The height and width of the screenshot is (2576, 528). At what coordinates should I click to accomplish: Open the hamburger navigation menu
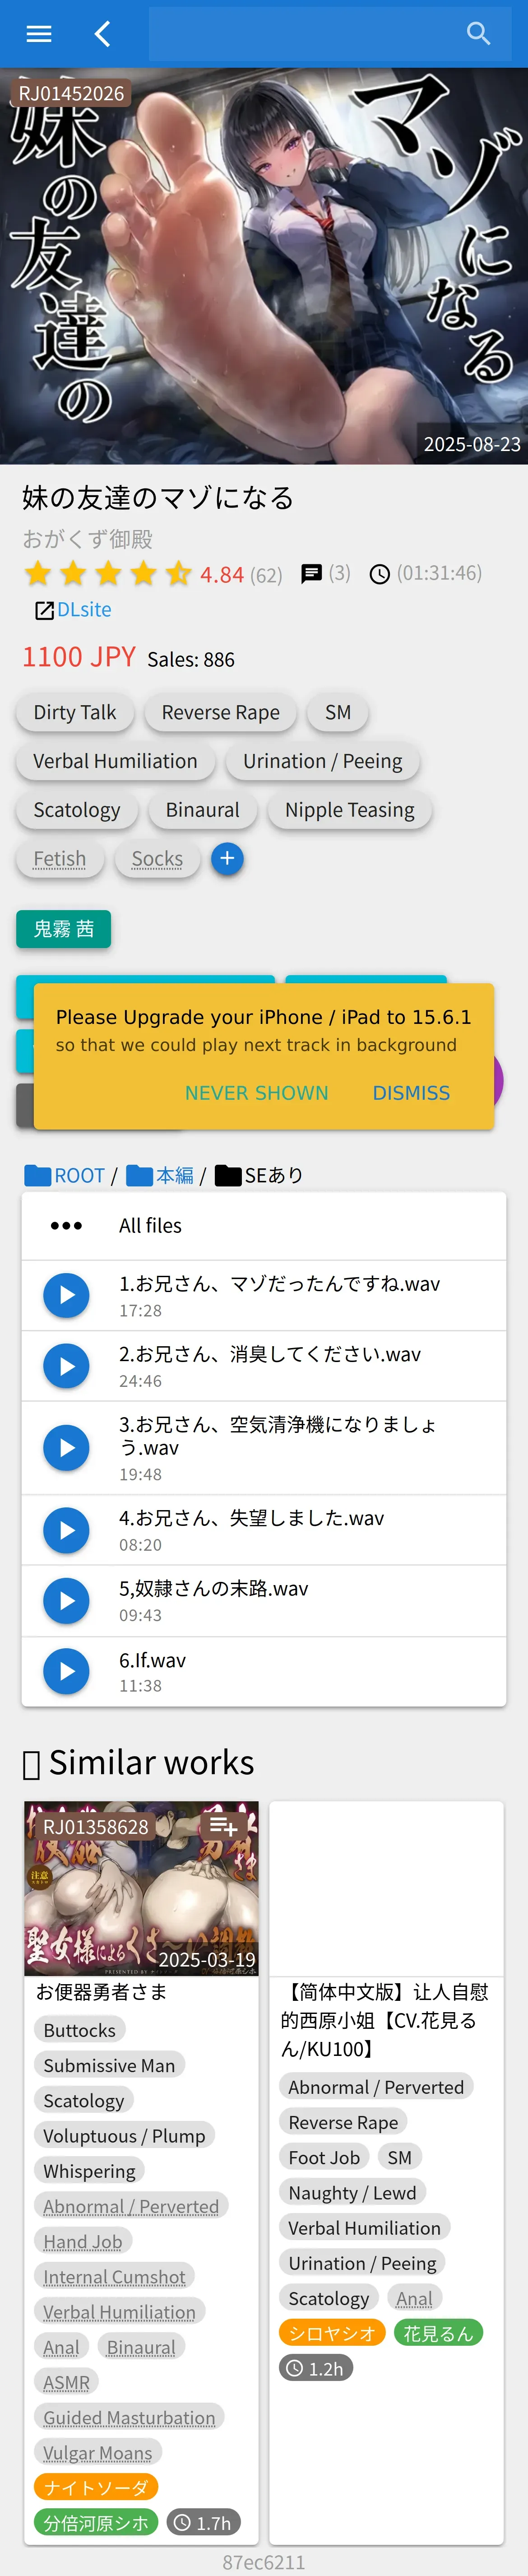(39, 34)
